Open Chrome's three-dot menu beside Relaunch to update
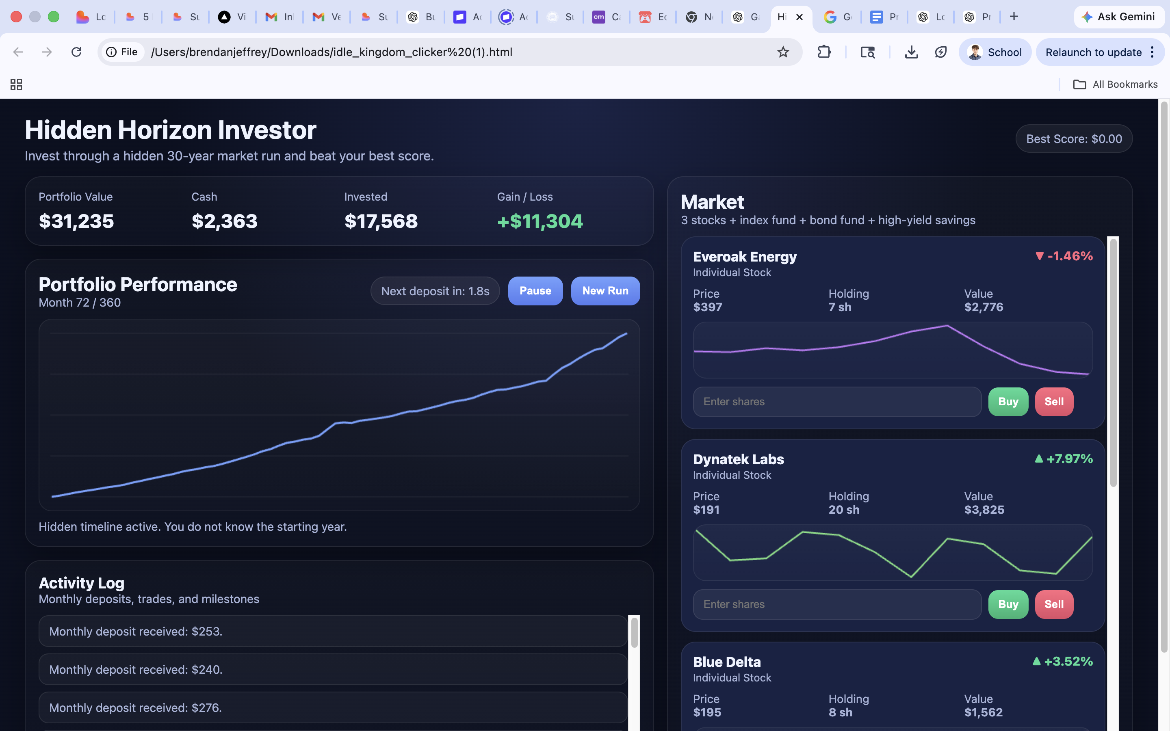 click(1153, 52)
